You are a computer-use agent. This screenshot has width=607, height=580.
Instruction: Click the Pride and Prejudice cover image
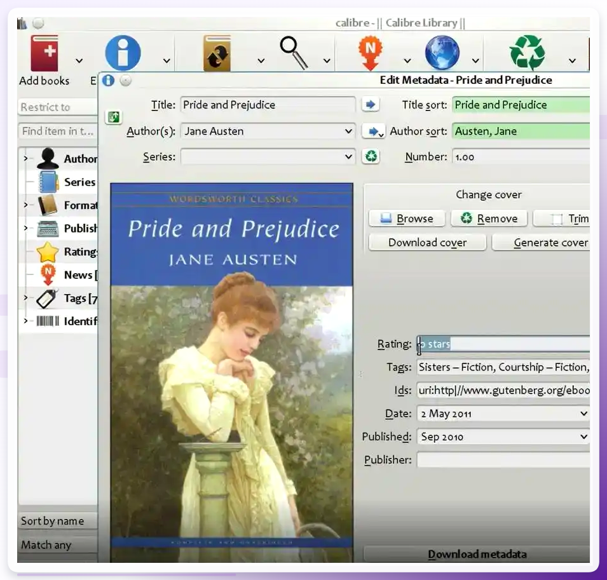pyautogui.click(x=231, y=373)
